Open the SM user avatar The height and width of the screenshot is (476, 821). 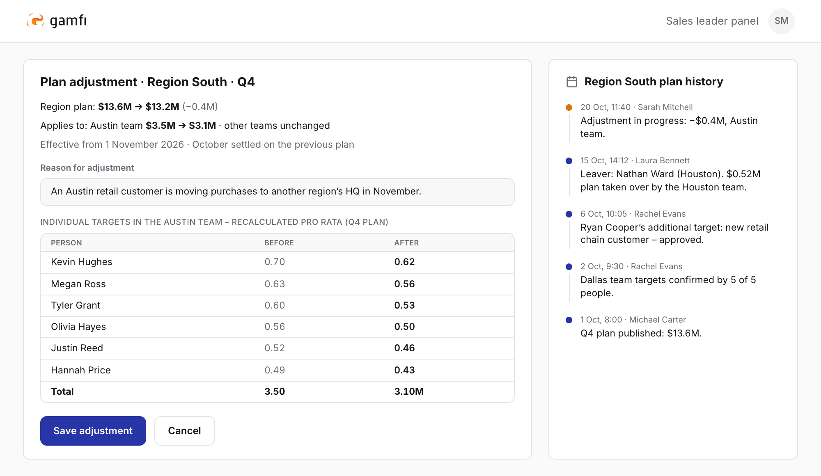point(781,21)
